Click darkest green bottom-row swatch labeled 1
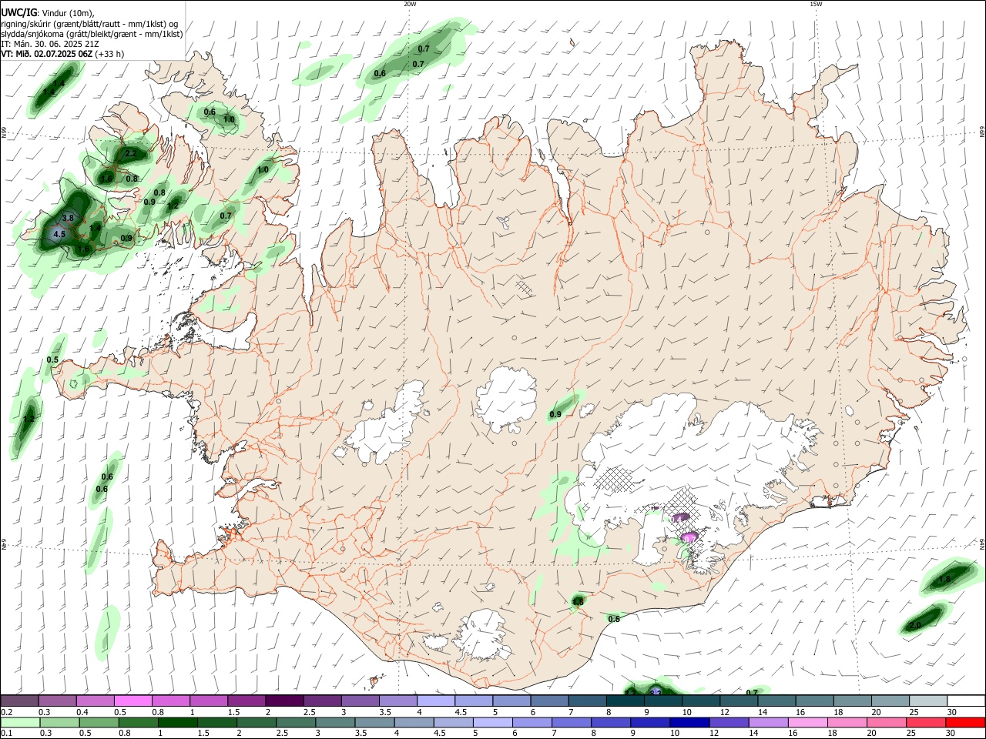Image resolution: width=986 pixels, height=739 pixels. [x=177, y=723]
